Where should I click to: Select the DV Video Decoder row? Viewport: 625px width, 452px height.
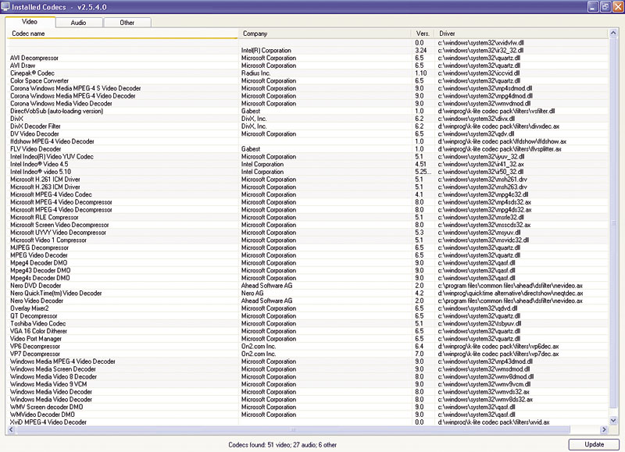[308, 133]
